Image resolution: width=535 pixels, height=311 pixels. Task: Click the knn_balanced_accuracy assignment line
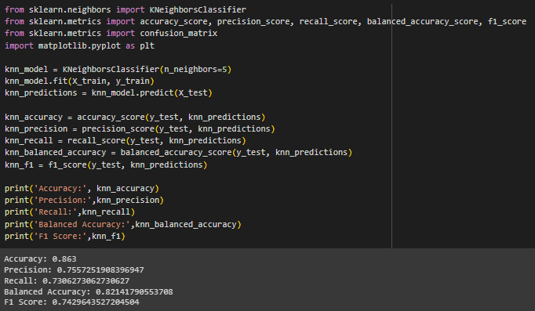pyautogui.click(x=178, y=153)
